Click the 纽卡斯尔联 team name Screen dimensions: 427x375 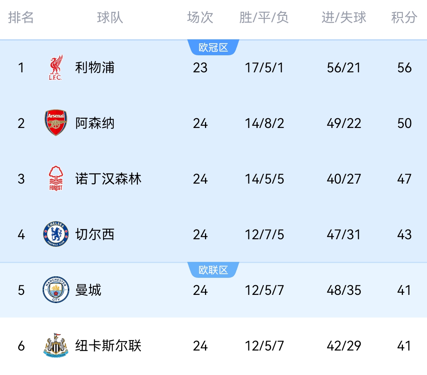tap(108, 346)
